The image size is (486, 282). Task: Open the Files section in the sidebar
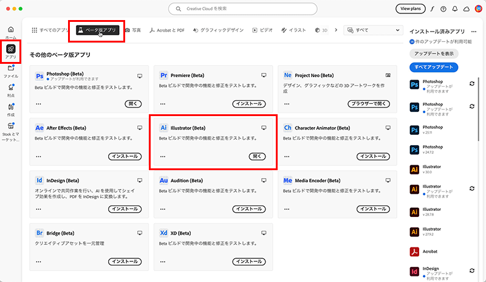pyautogui.click(x=11, y=70)
